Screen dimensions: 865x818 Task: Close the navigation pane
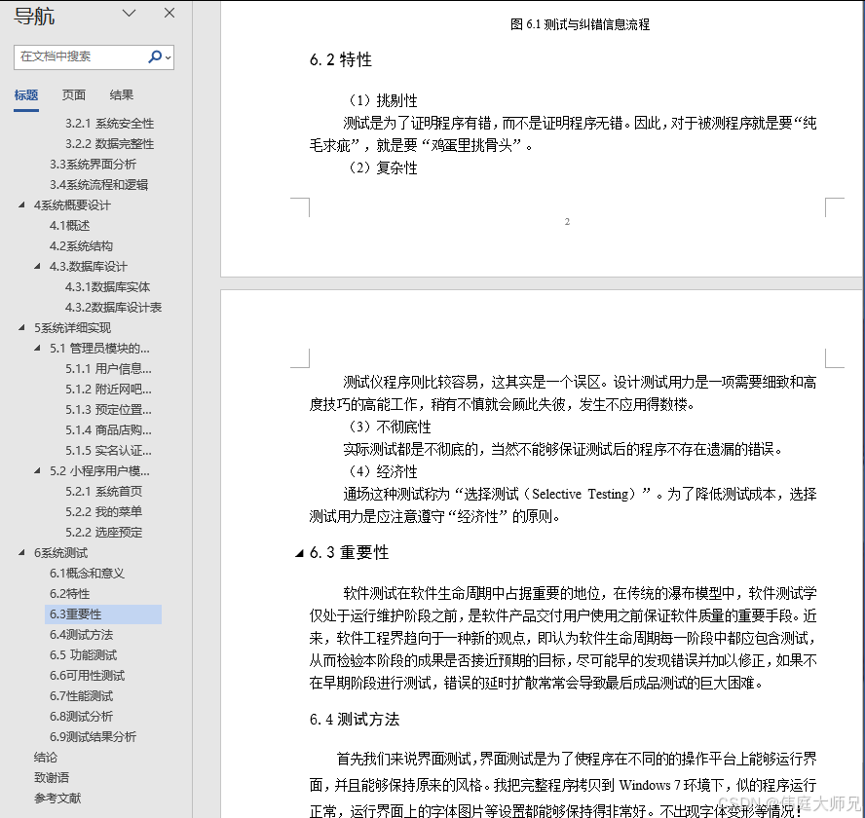(x=169, y=14)
